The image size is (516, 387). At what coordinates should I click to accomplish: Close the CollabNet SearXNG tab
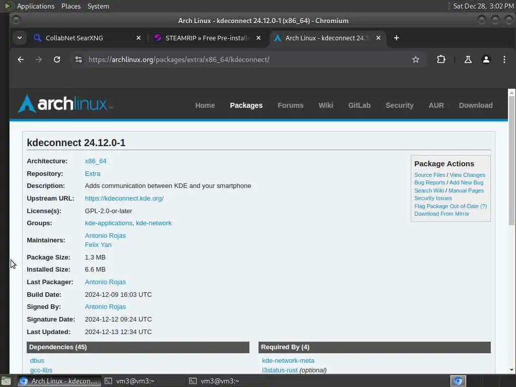pos(139,38)
